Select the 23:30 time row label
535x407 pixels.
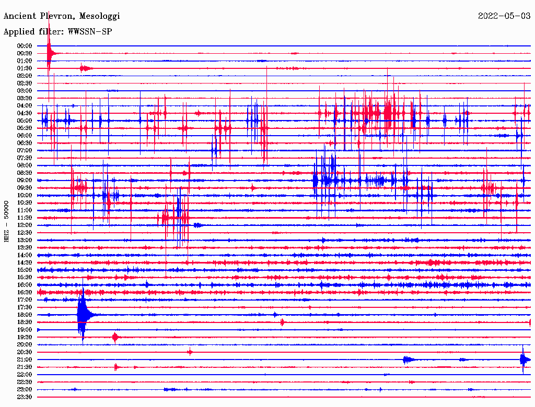pyautogui.click(x=25, y=397)
